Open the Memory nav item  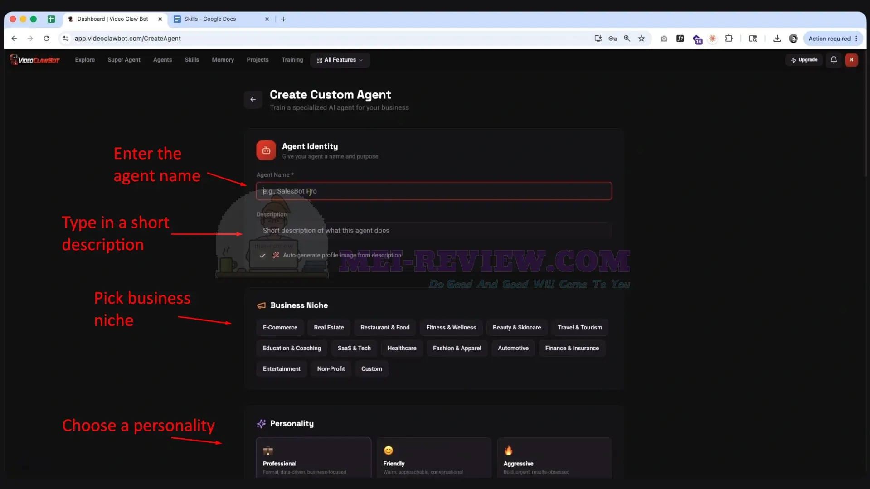click(223, 60)
